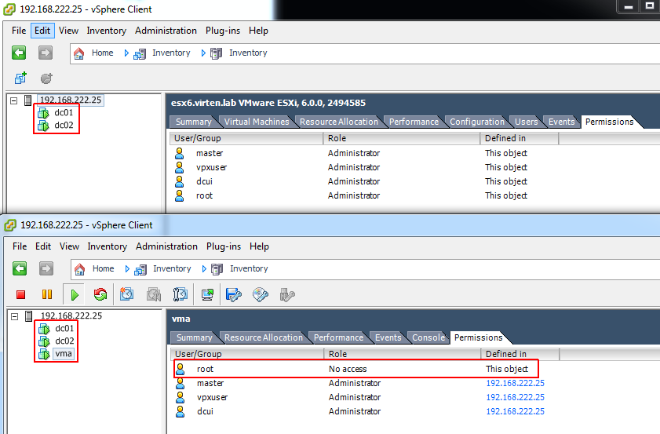Click the Connect Floppy device icon

234,294
